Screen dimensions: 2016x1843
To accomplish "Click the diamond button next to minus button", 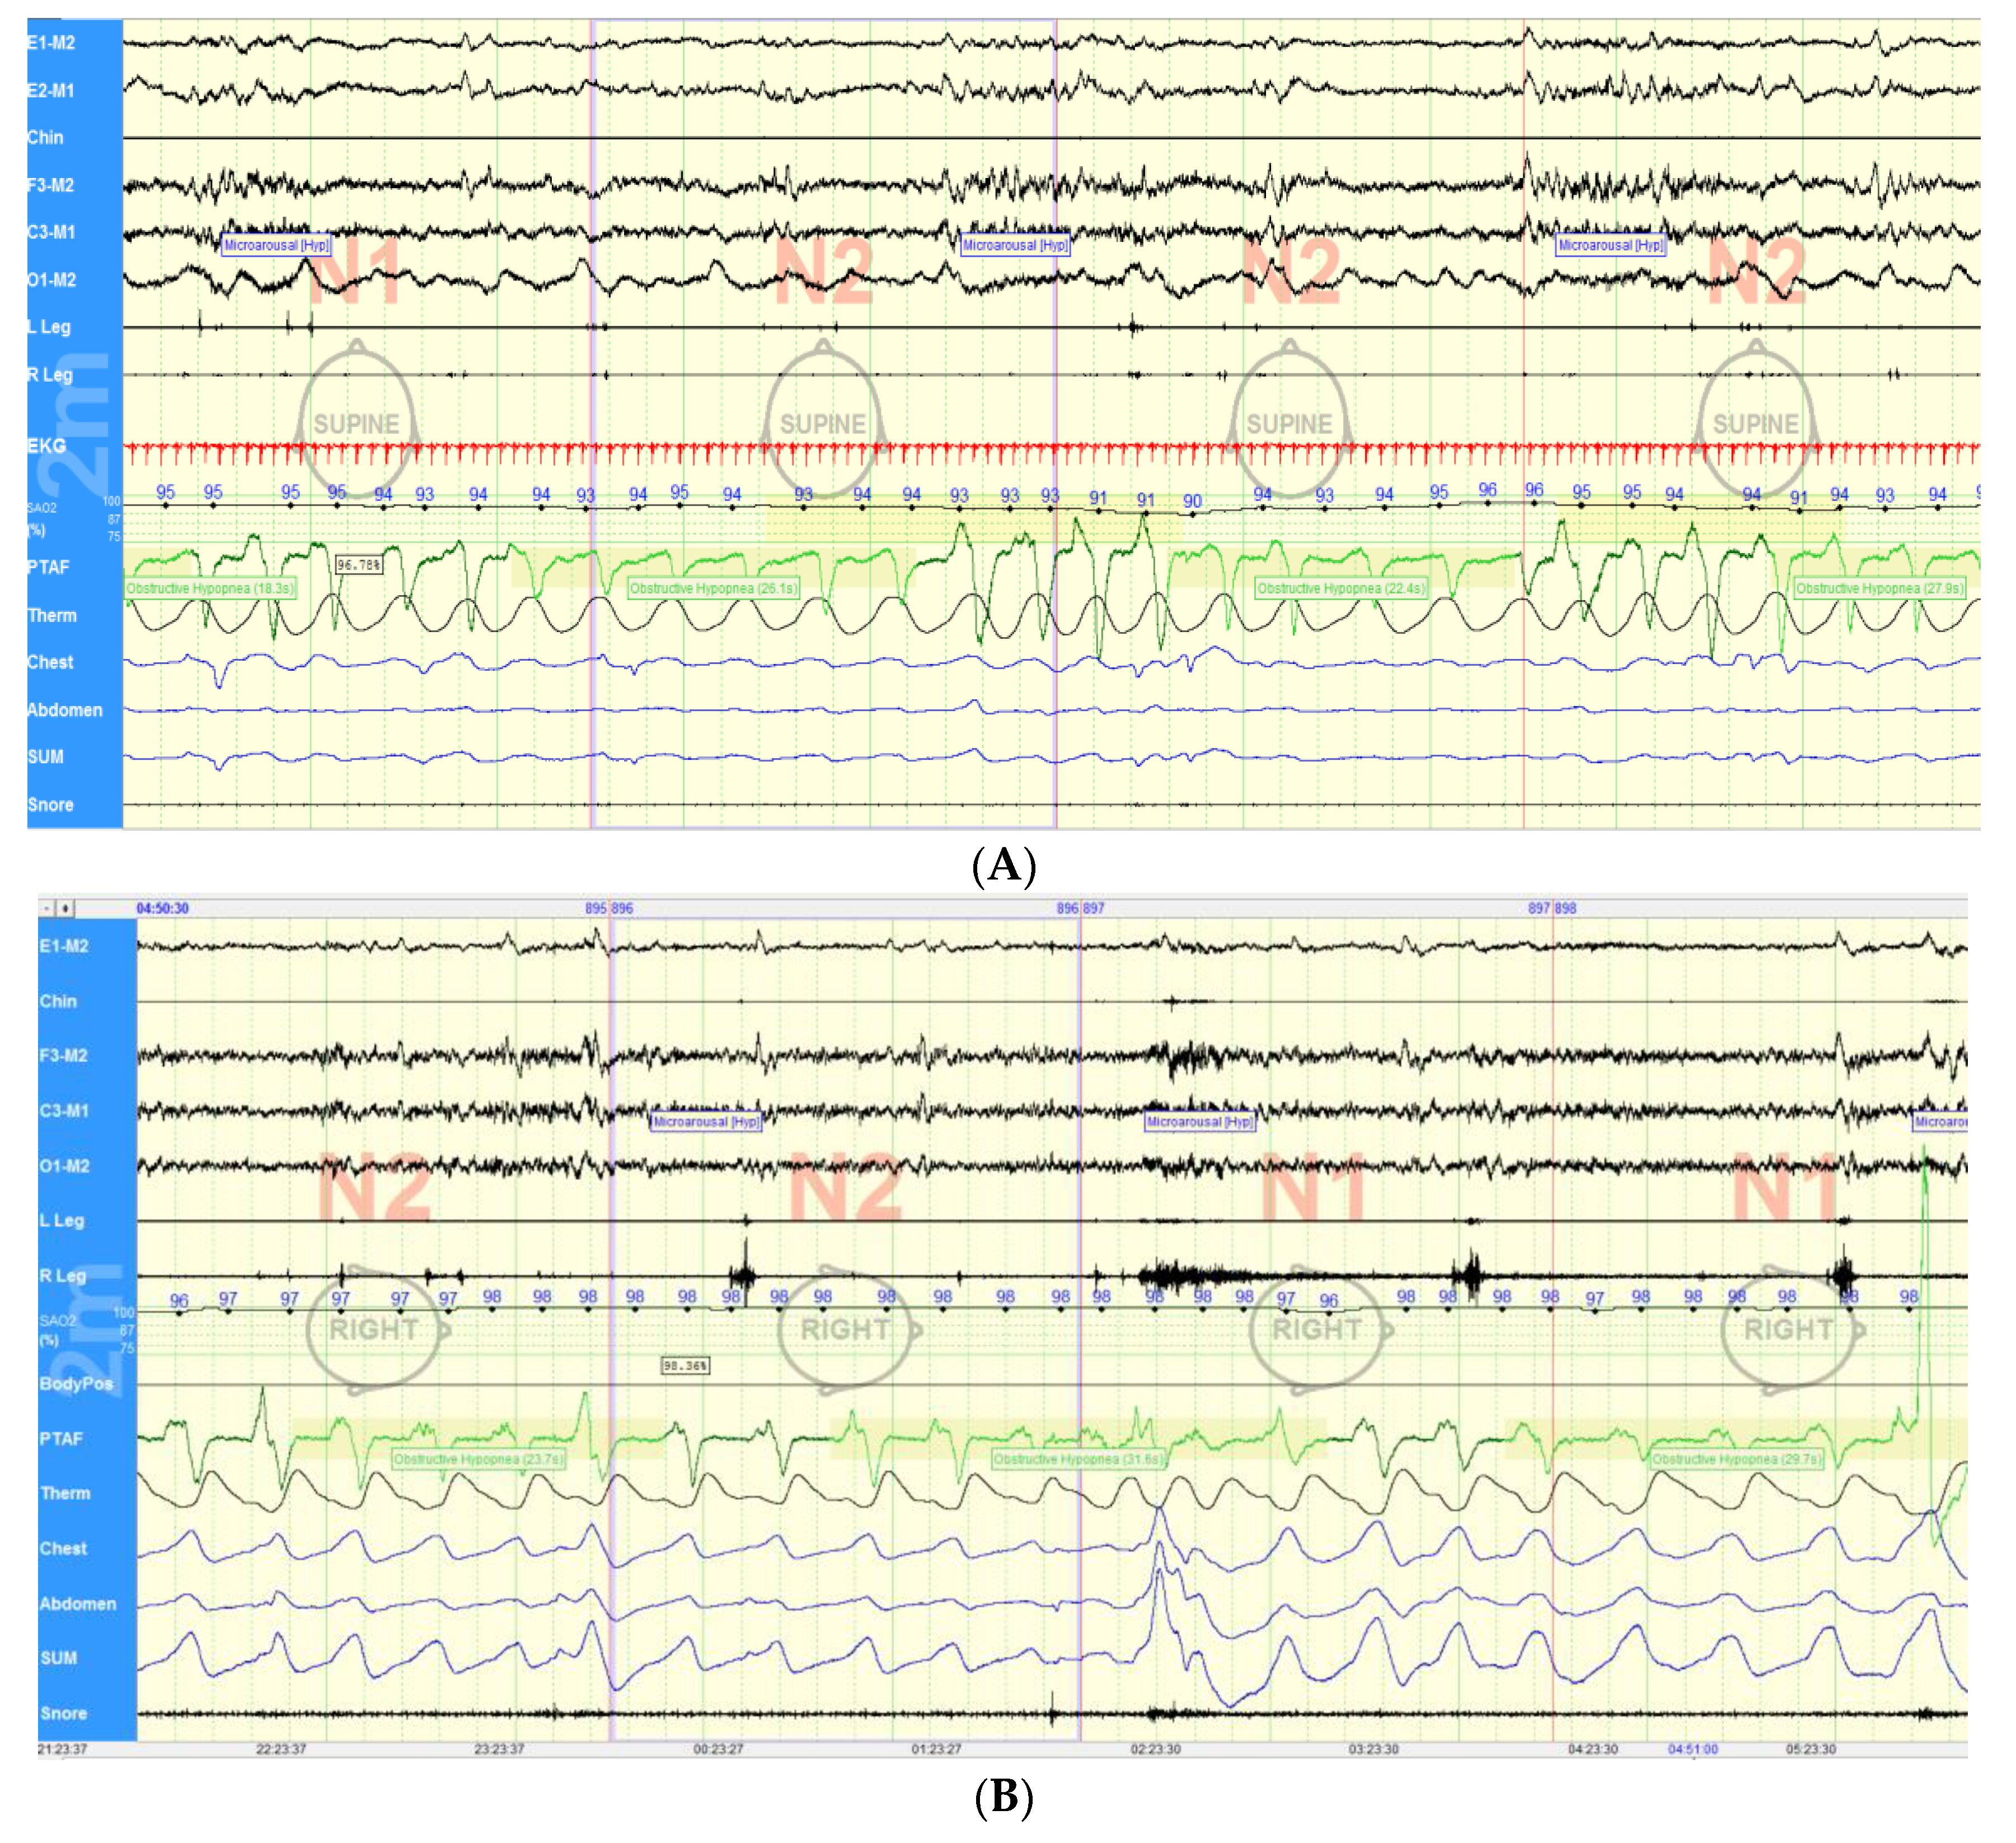I will click(x=65, y=909).
